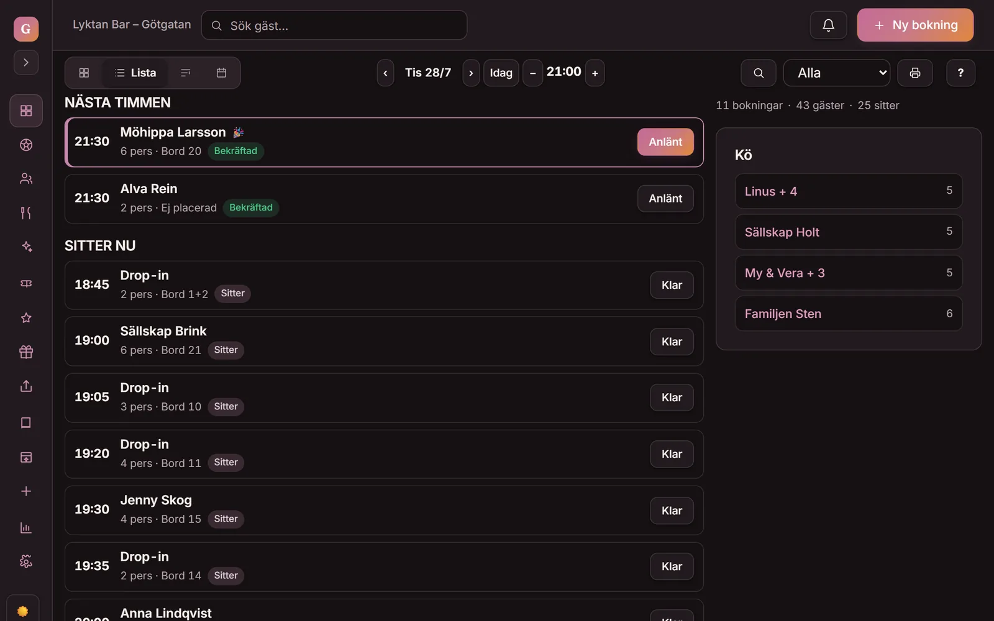994x621 pixels.
Task: Mark Sällskap Brink as Klar
Action: (x=672, y=342)
